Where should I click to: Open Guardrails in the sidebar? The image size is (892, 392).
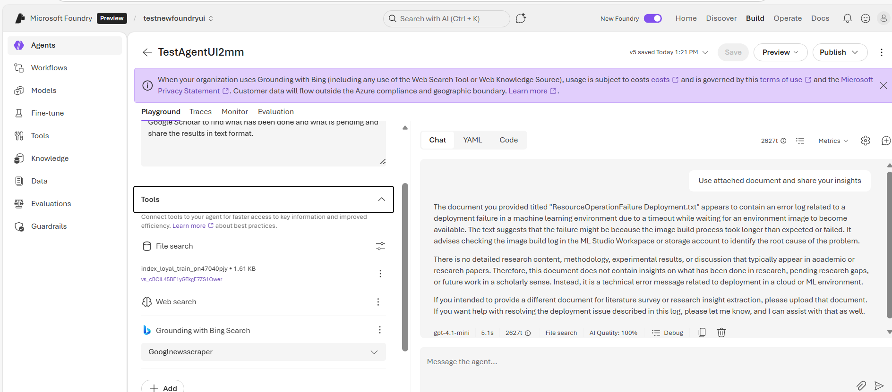tap(65, 226)
